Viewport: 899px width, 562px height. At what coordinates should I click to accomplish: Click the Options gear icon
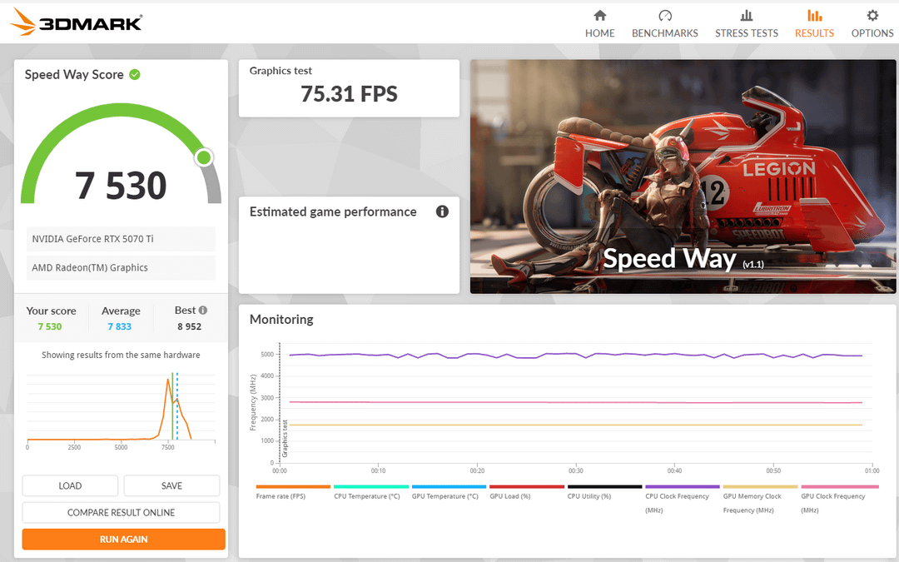coord(872,16)
